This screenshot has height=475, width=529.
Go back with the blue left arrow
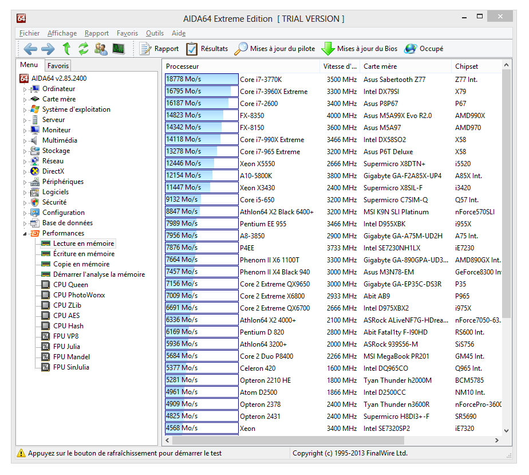(30, 49)
